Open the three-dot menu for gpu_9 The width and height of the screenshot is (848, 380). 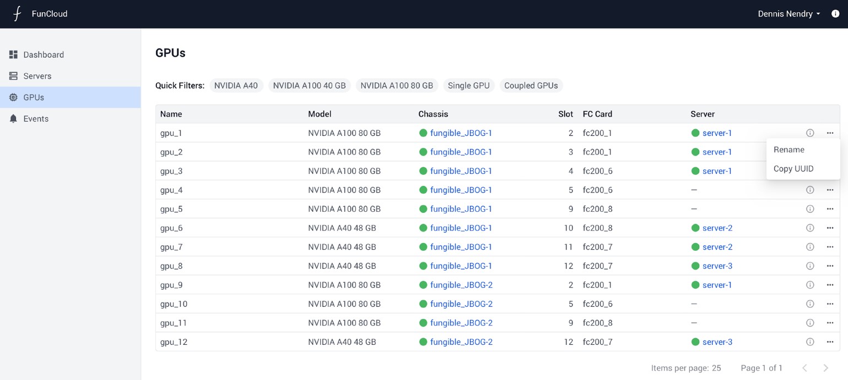[x=830, y=285]
